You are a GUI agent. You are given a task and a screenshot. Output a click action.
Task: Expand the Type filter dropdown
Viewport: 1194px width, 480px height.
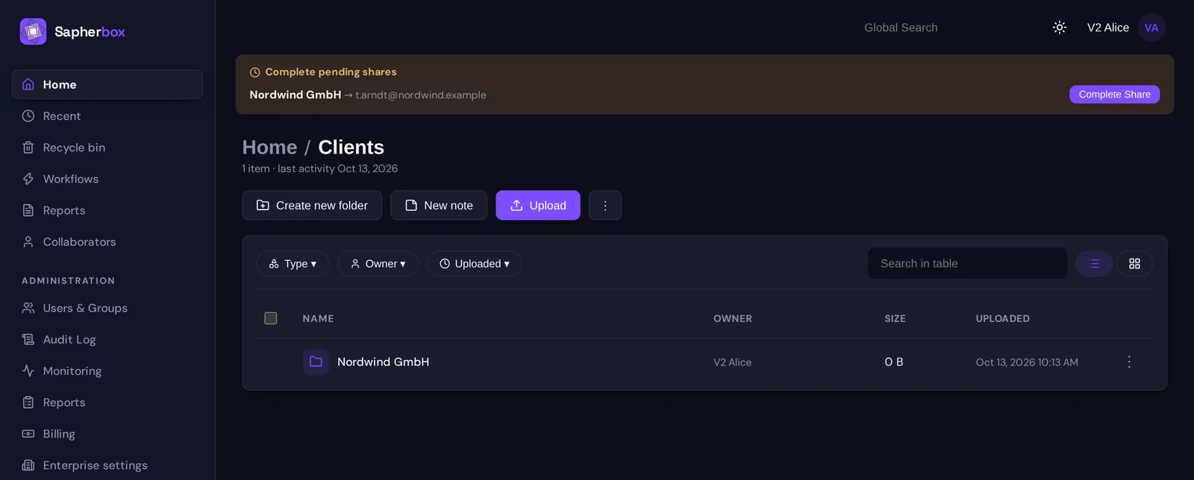click(293, 264)
